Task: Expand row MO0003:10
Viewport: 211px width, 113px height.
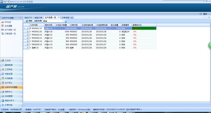Action: click(30, 38)
